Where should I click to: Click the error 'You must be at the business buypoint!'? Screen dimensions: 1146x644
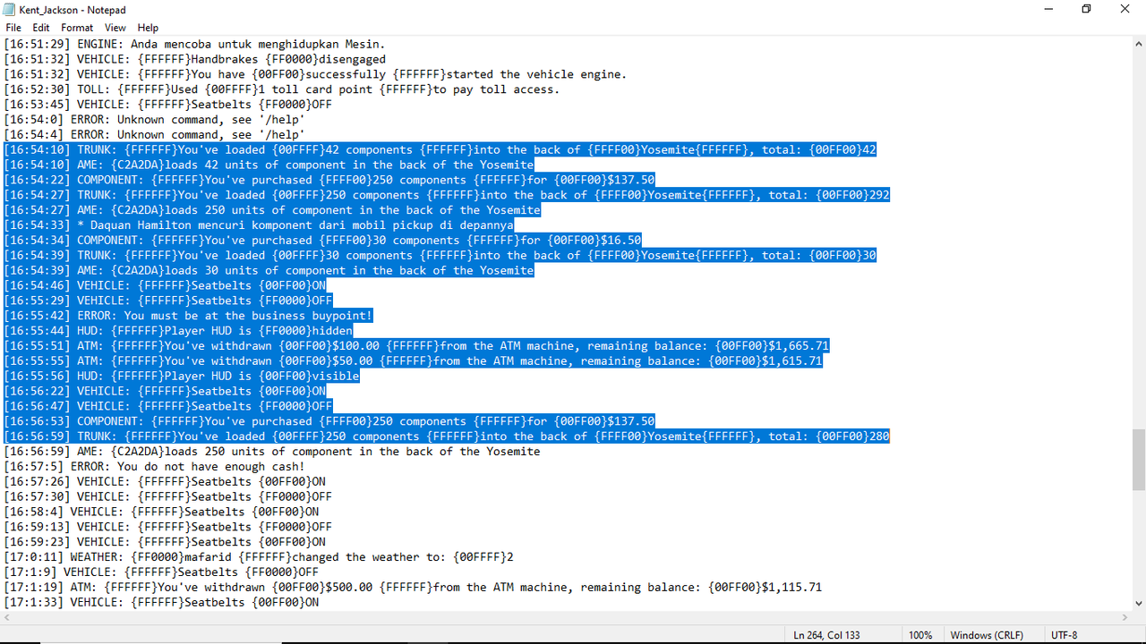188,316
